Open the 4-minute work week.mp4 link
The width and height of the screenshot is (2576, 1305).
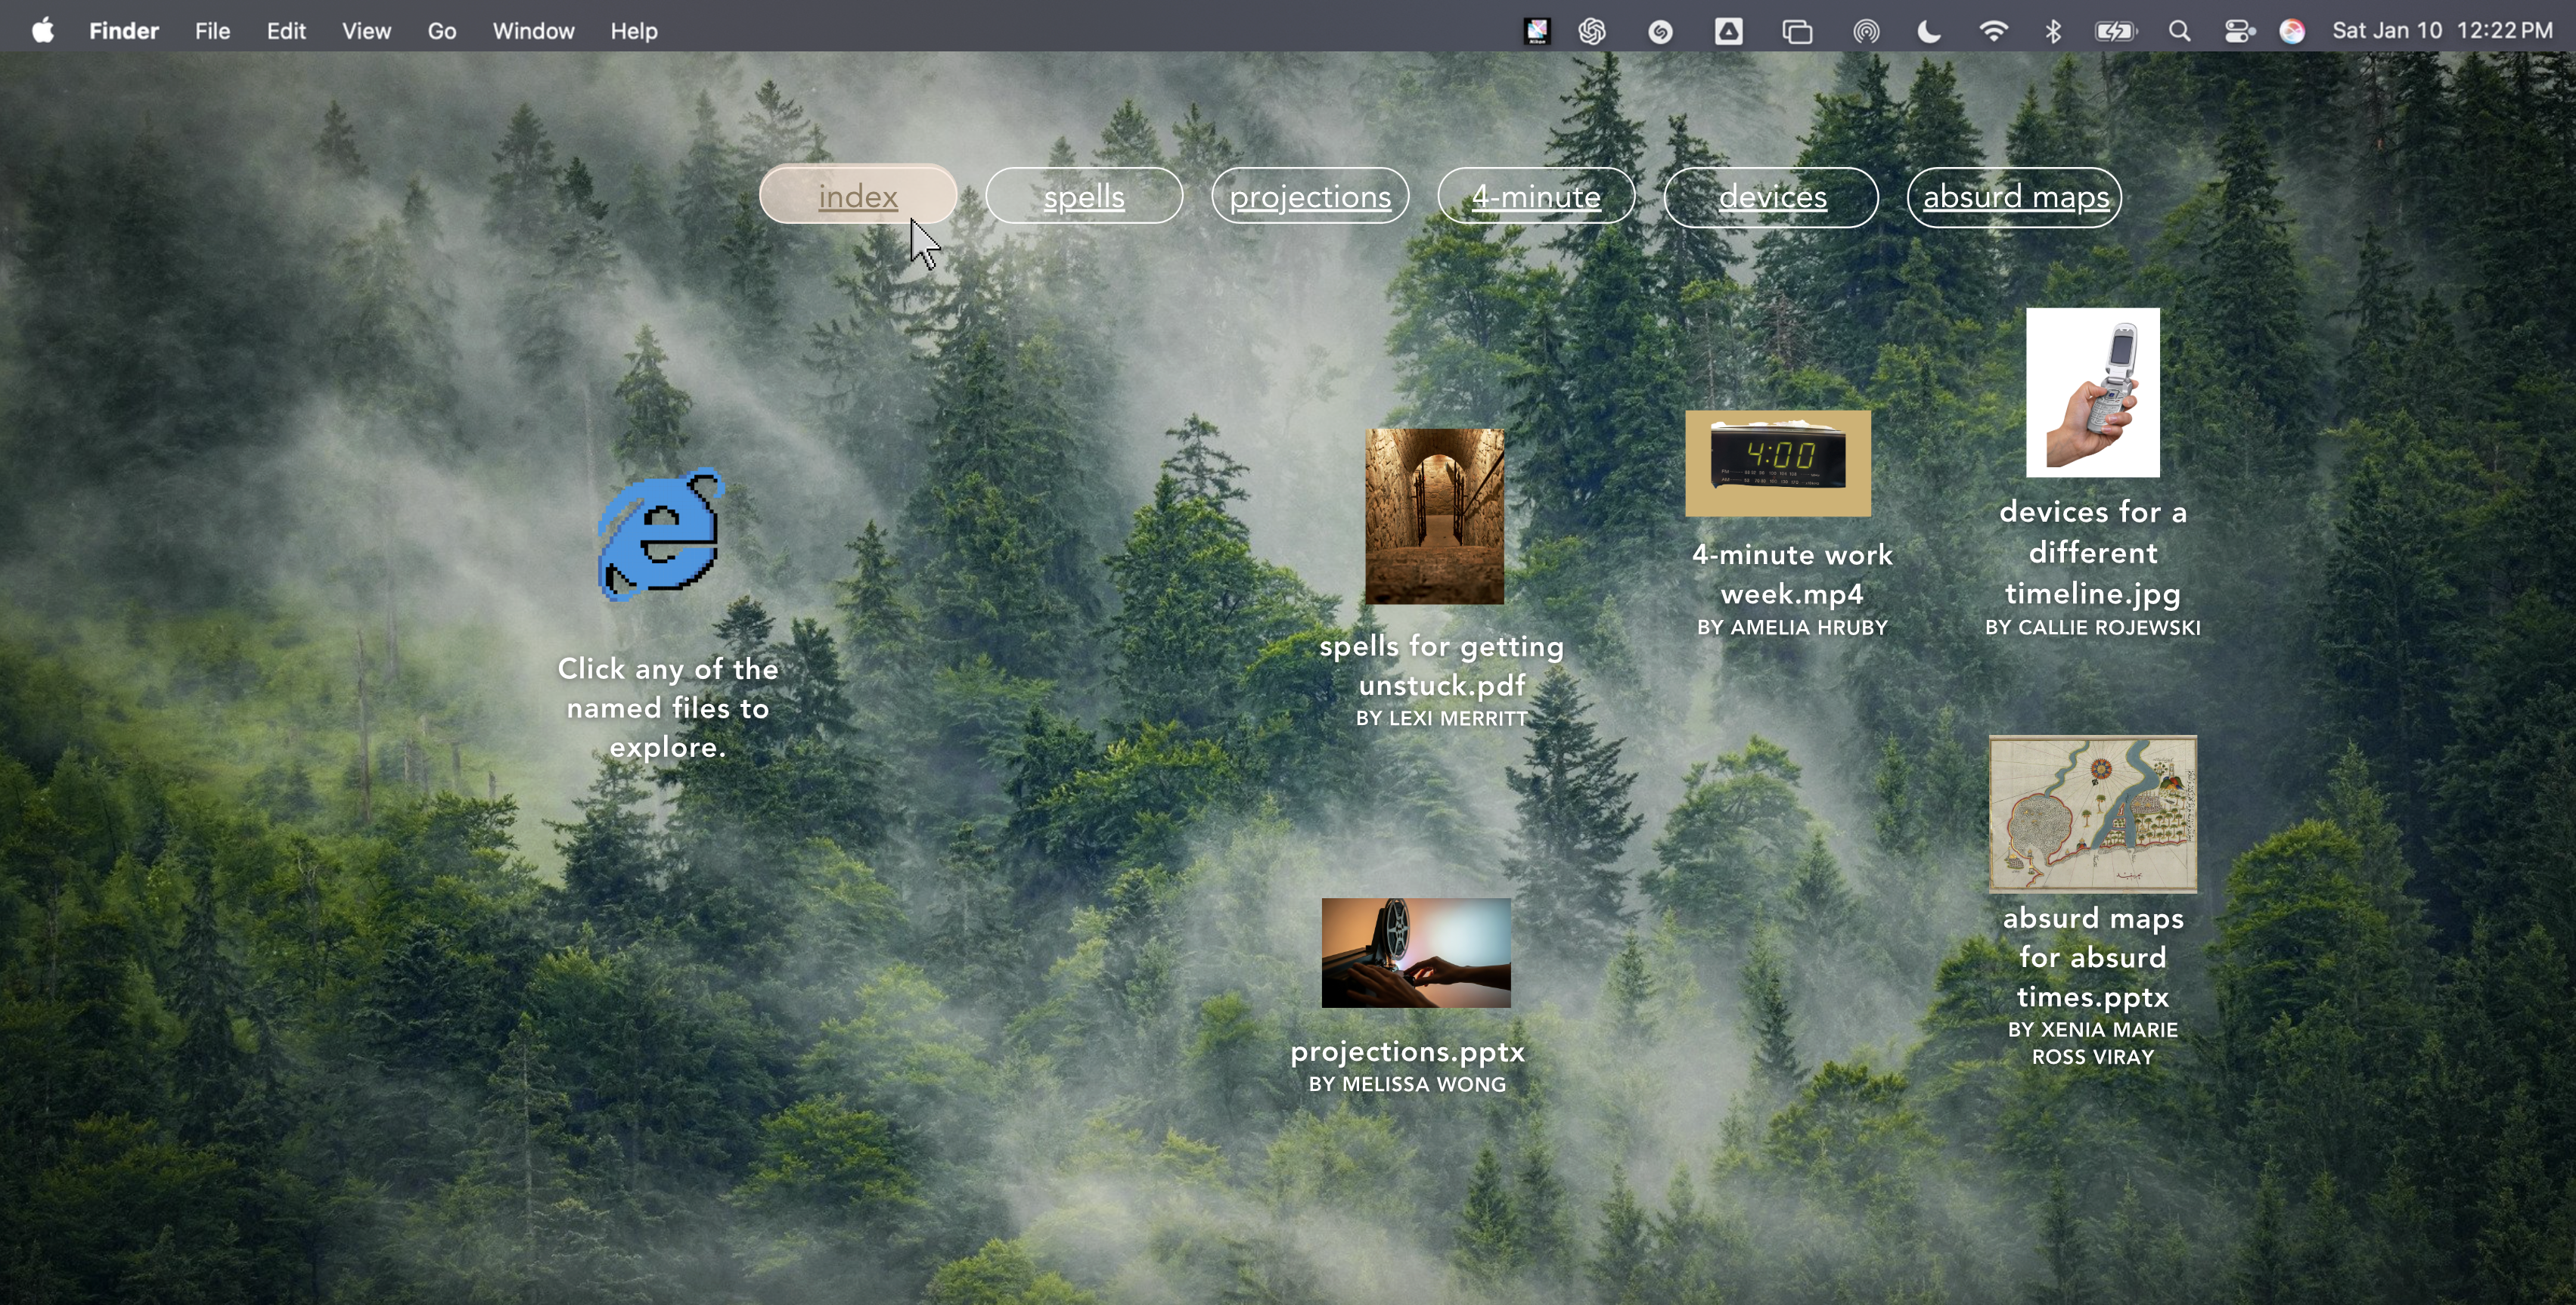point(1791,574)
